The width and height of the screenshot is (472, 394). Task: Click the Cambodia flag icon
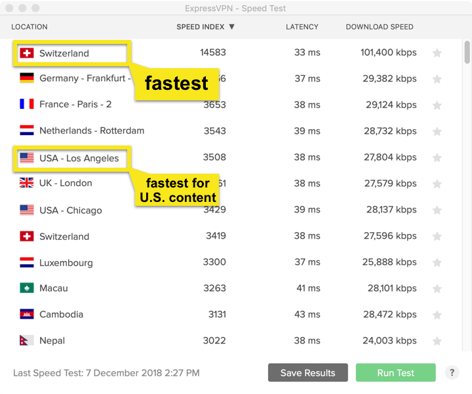pyautogui.click(x=26, y=314)
